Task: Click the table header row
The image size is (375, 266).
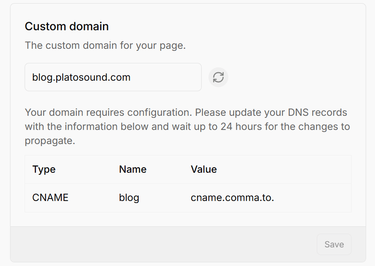Action: [x=188, y=170]
